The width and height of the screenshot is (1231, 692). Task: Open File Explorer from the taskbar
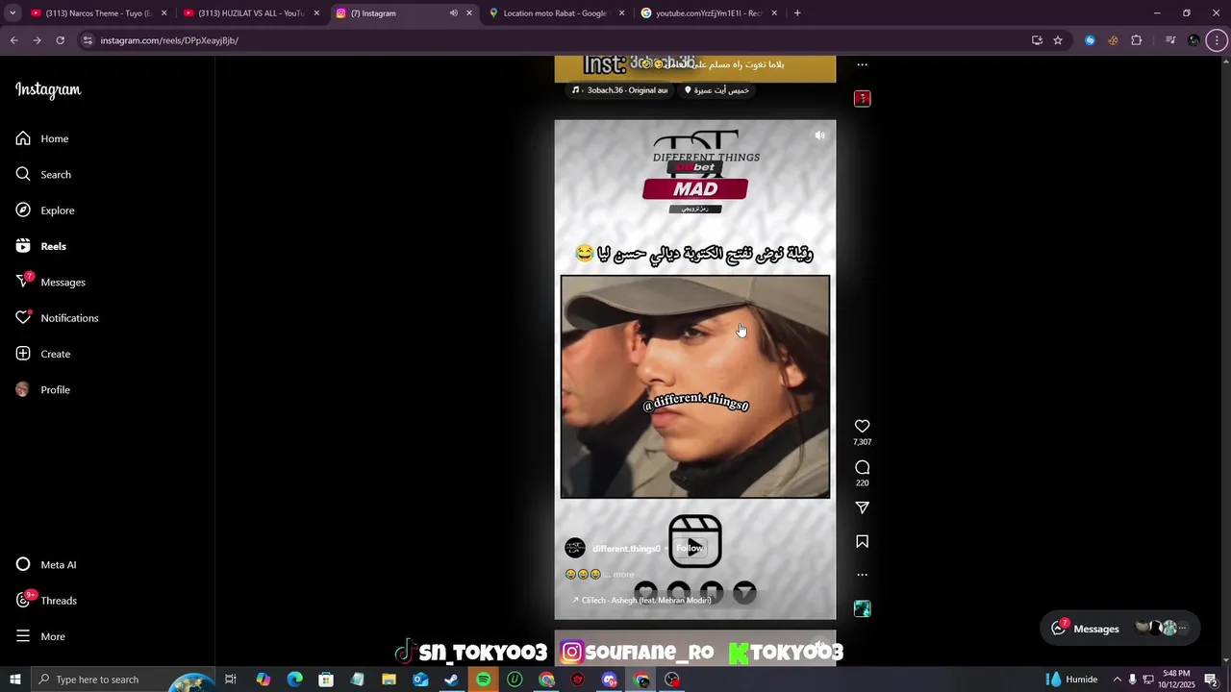click(x=389, y=680)
